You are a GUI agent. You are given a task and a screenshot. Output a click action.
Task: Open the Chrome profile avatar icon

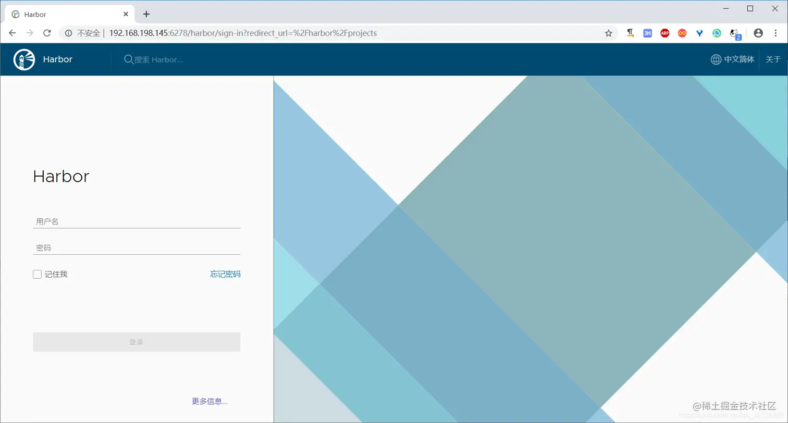tap(758, 33)
